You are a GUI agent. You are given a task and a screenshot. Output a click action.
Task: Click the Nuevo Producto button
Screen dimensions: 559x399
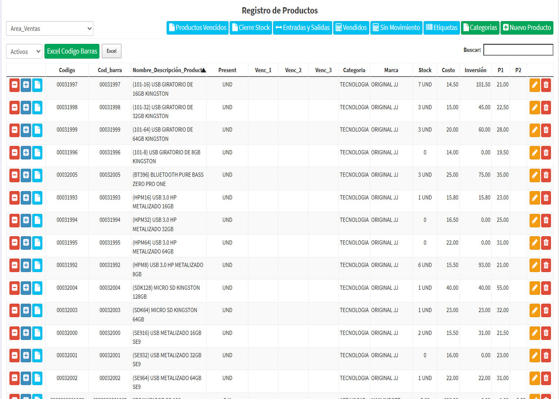click(x=527, y=28)
